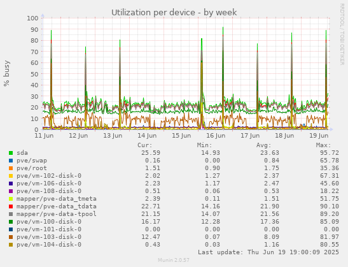348x267 pixels.
Task: Click sda current value 25.59
Action: pyautogui.click(x=151, y=153)
